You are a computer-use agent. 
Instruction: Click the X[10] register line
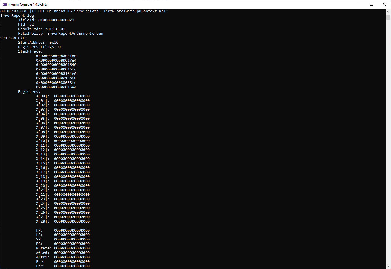click(63, 141)
